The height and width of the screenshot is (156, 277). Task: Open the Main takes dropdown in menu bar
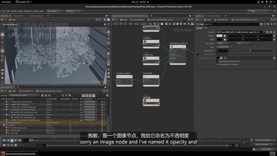click(x=74, y=11)
